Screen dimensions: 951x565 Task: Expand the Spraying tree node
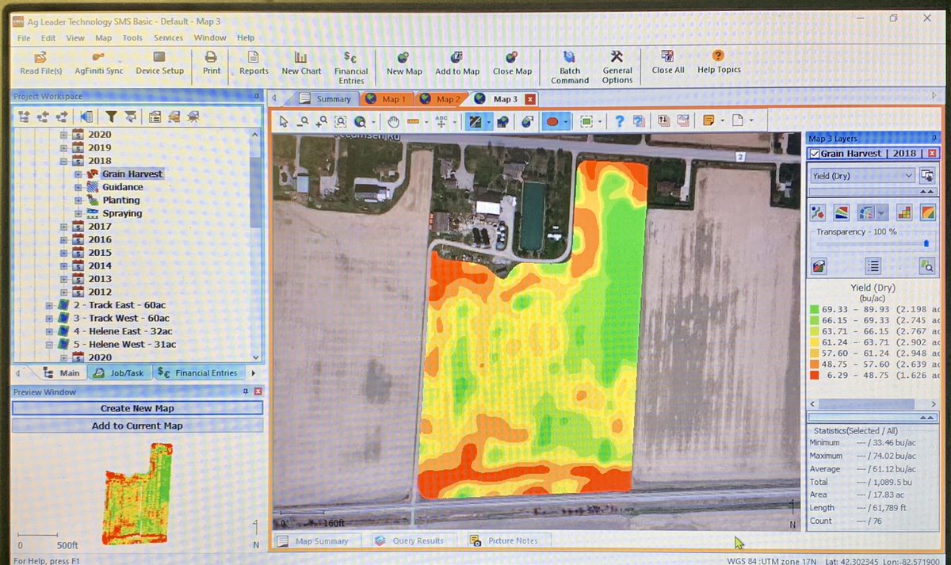78,213
